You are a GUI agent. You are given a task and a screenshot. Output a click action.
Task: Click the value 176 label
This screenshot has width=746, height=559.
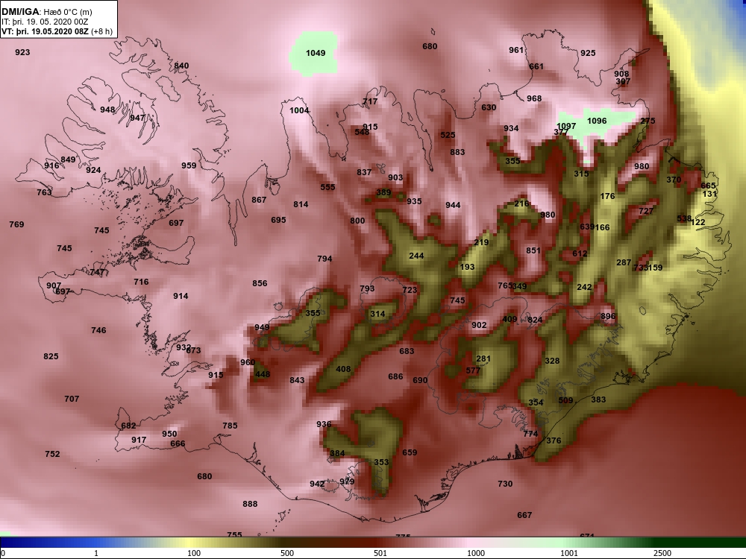pyautogui.click(x=607, y=196)
